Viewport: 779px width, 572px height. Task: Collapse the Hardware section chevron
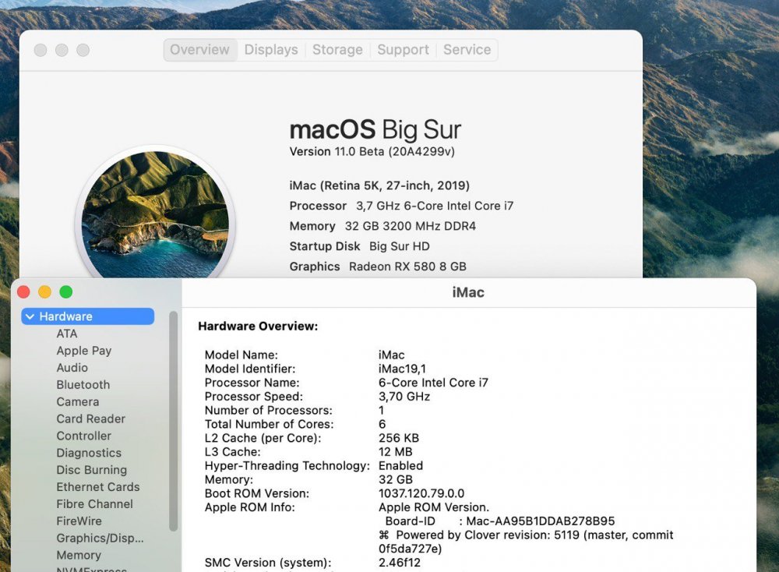click(x=30, y=316)
